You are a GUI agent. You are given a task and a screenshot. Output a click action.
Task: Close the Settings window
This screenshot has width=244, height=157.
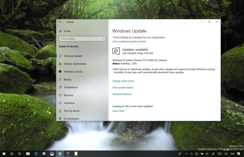pos(217,22)
